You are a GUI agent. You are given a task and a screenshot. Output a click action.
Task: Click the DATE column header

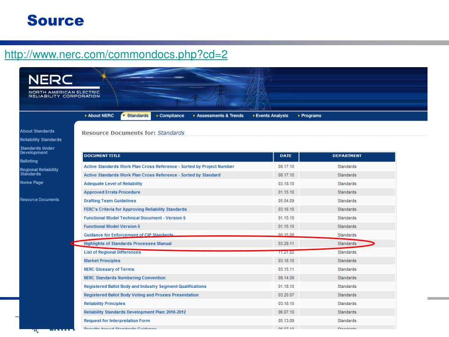[285, 156]
